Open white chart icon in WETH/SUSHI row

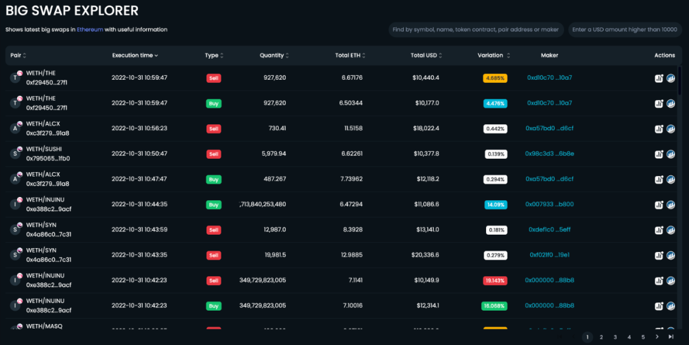click(x=659, y=154)
